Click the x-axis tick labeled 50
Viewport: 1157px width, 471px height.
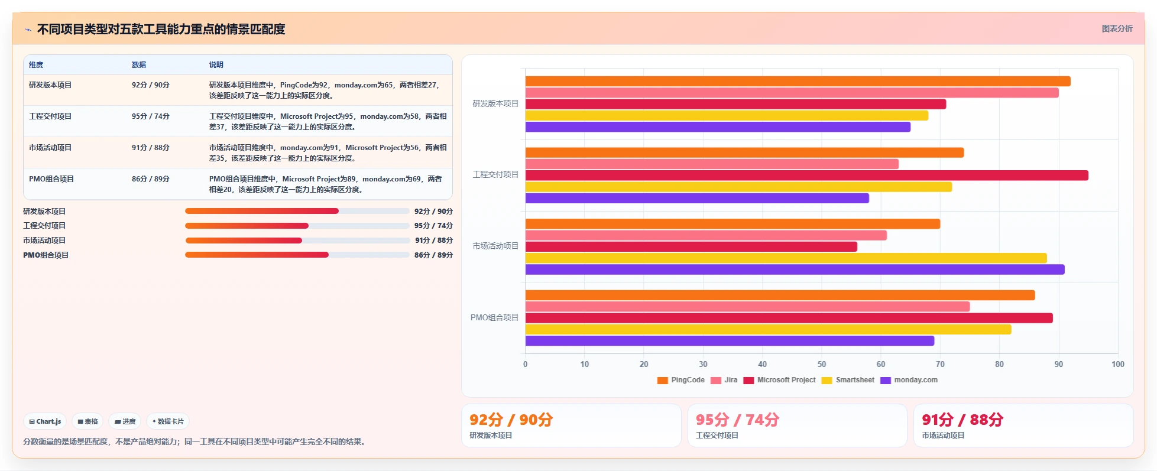822,364
